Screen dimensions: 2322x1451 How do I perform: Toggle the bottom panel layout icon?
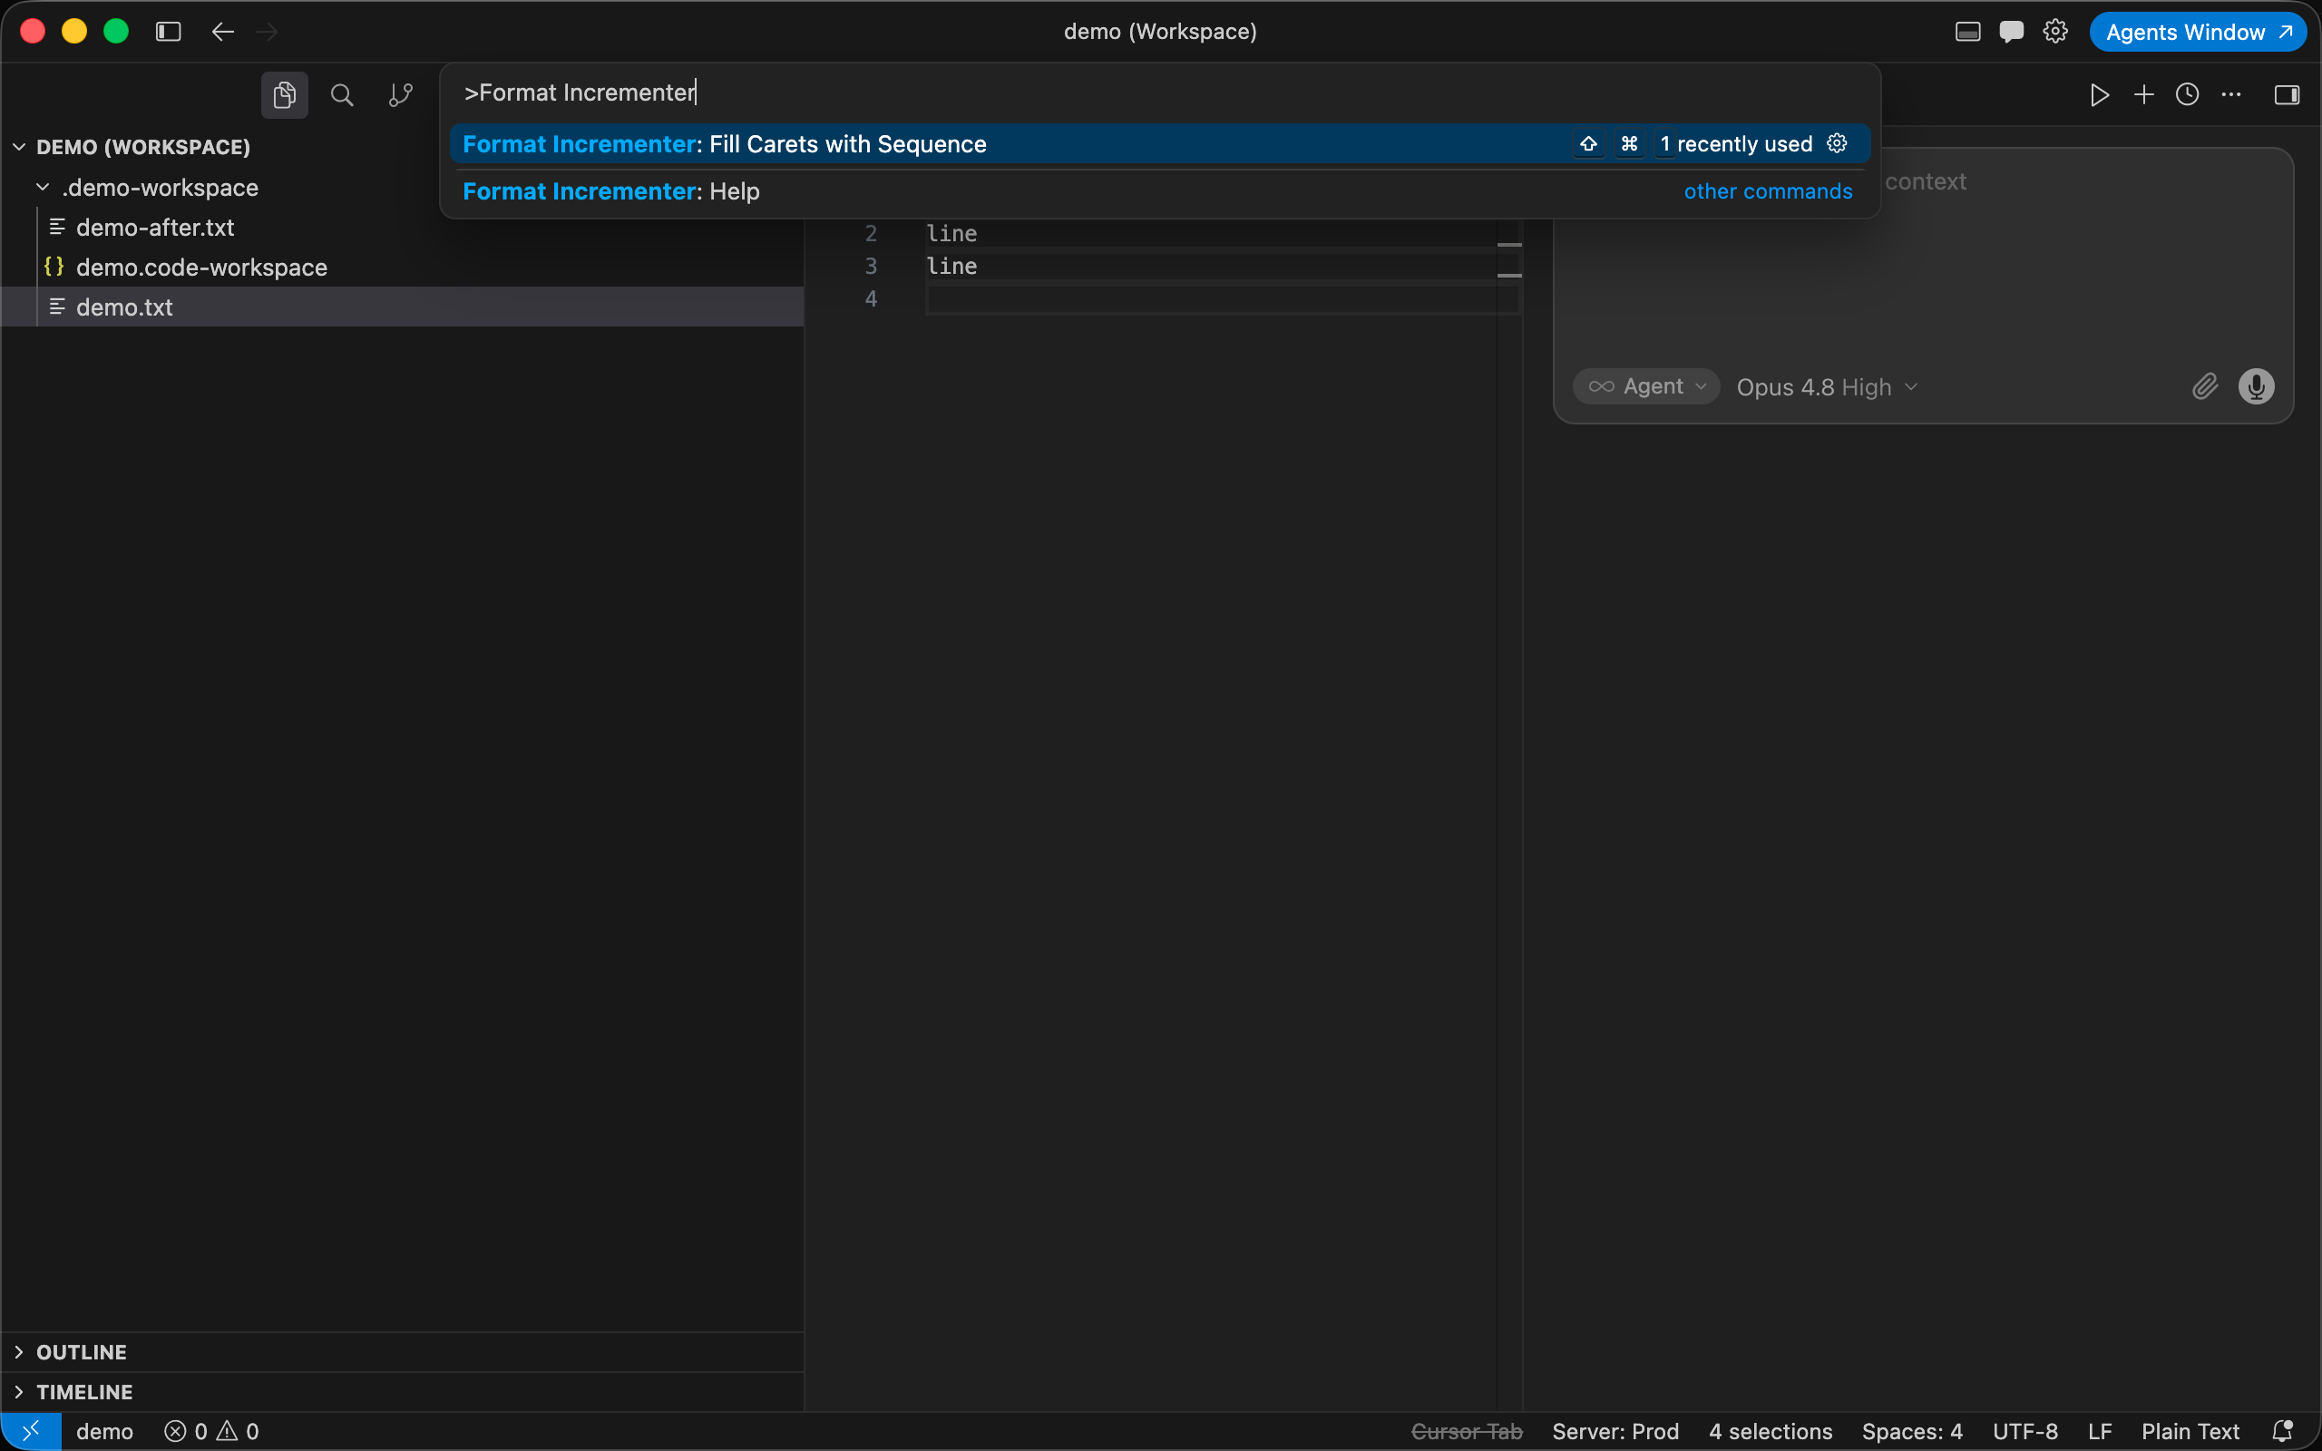[x=1968, y=32]
